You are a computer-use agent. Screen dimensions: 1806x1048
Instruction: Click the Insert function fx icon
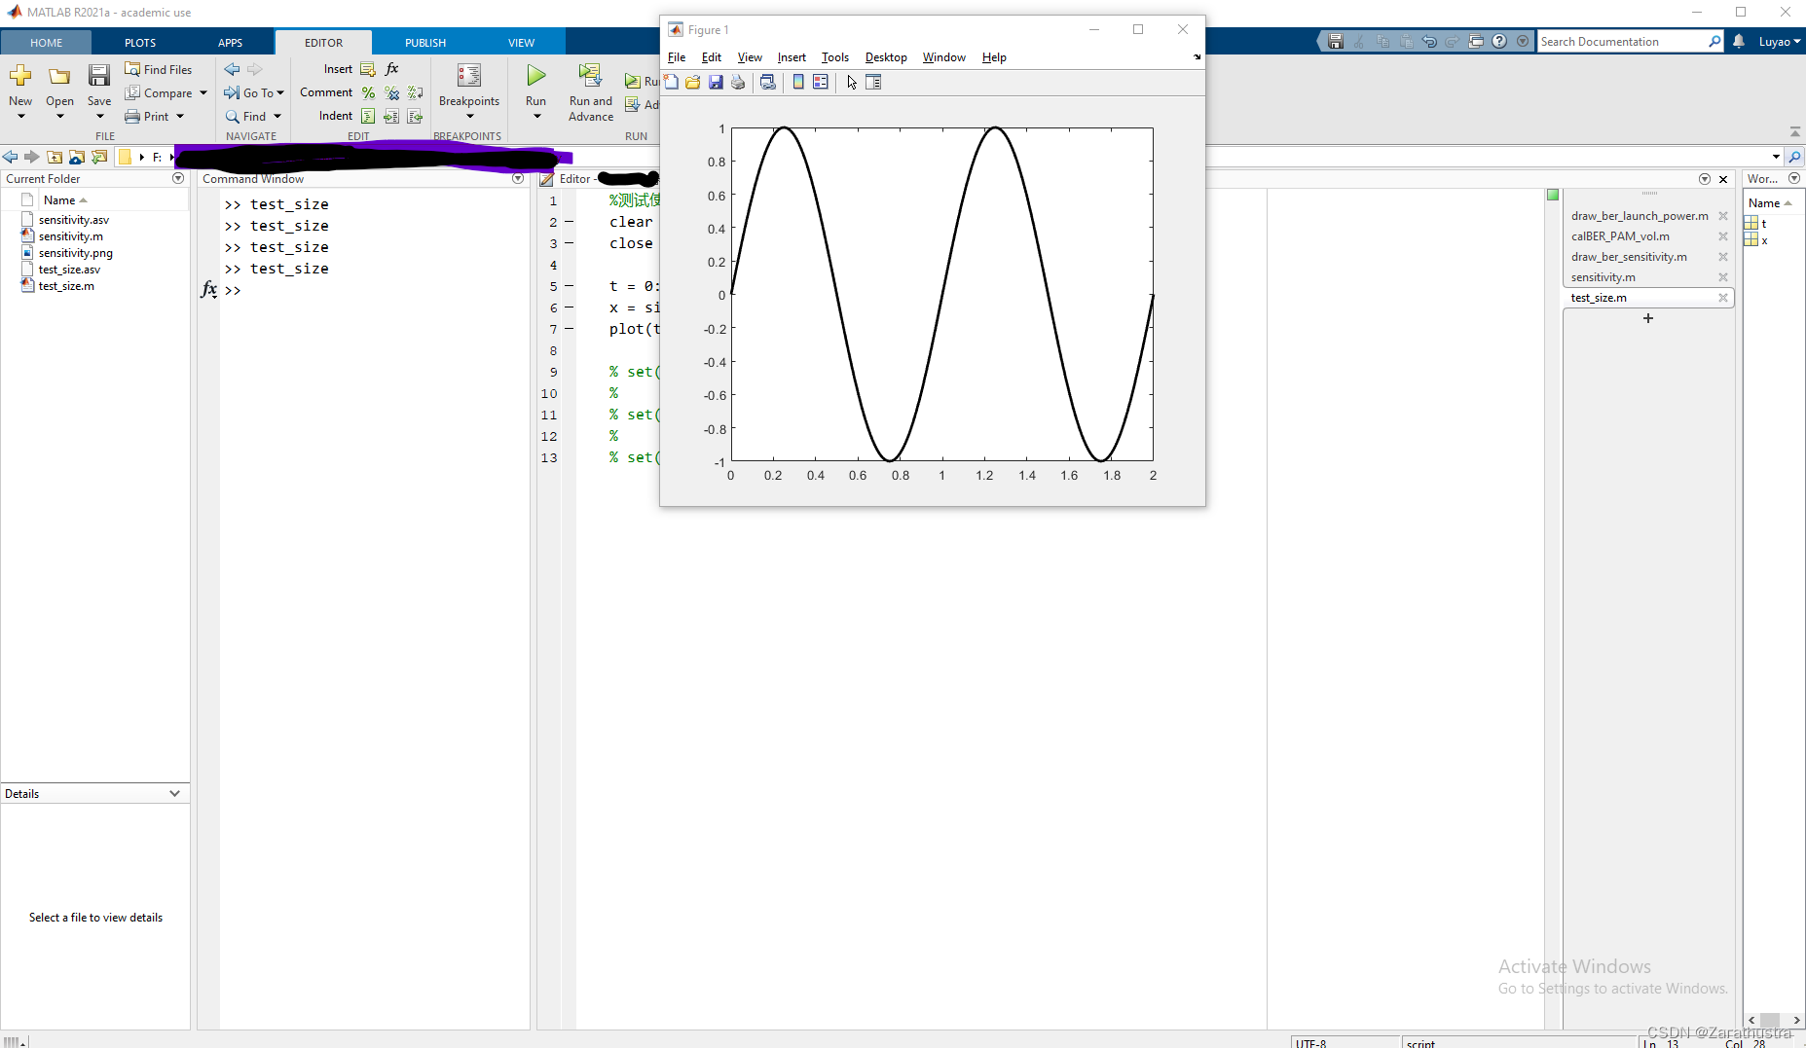[x=392, y=69]
